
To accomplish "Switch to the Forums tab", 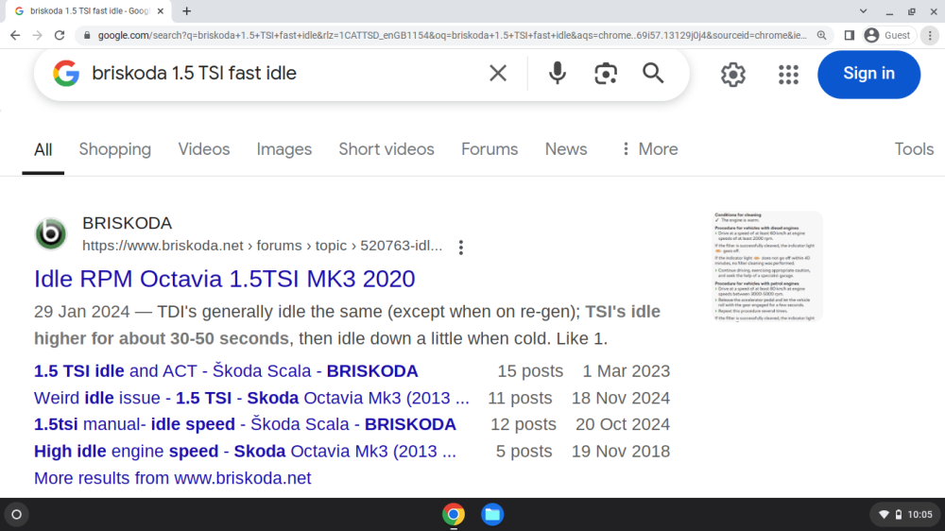I will tap(490, 149).
